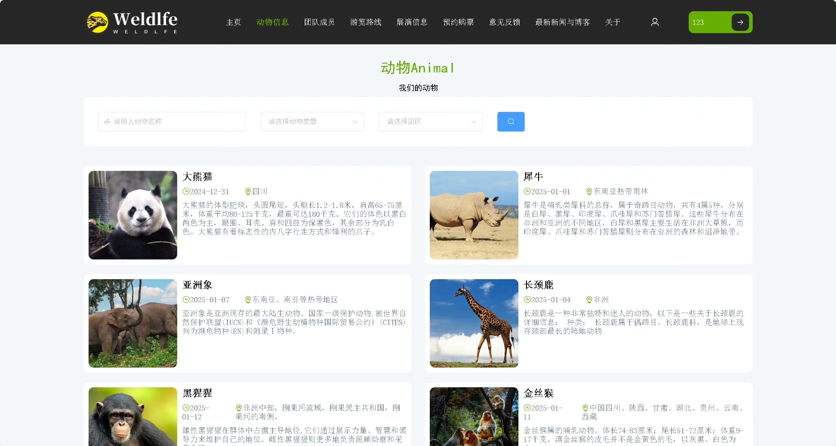Click the giant panda photo
The image size is (836, 446).
pos(133,215)
